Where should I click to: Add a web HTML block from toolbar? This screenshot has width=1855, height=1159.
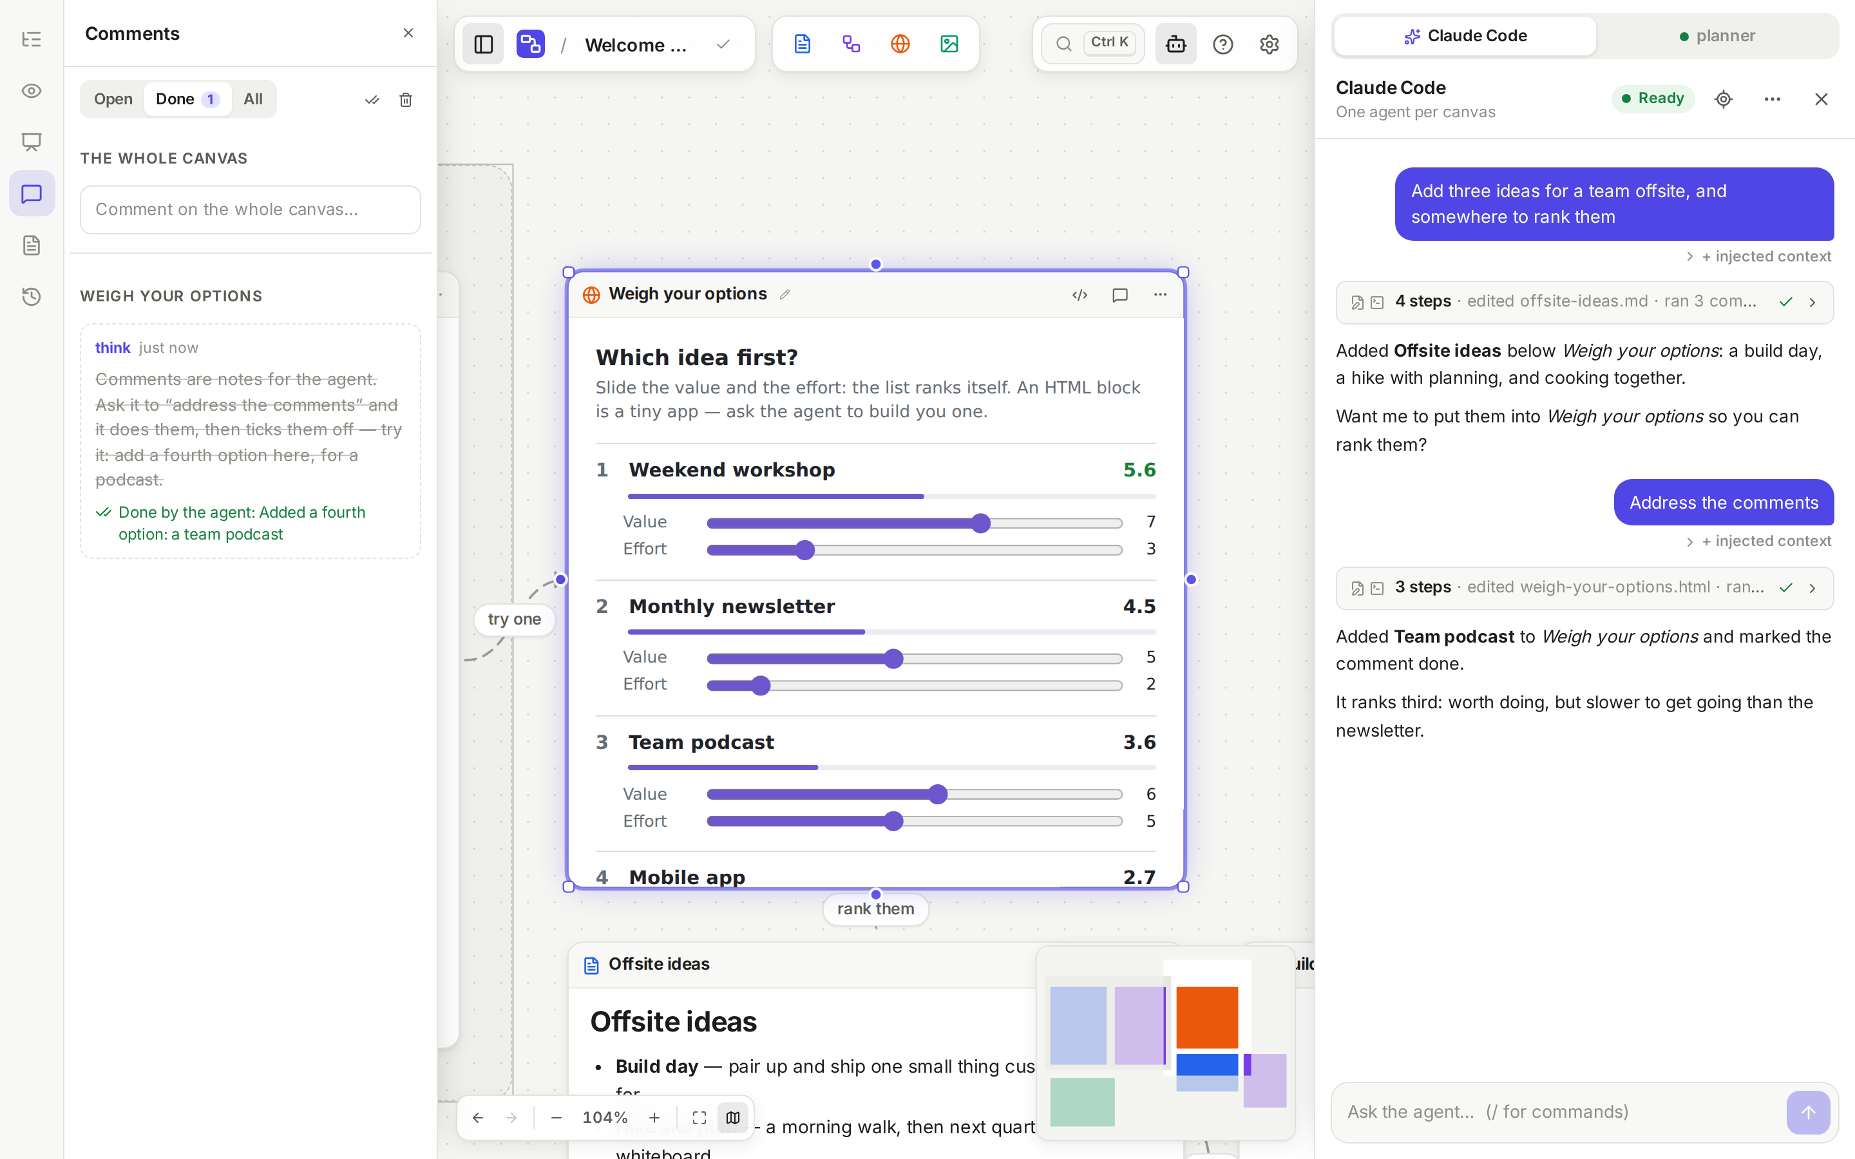click(x=900, y=44)
